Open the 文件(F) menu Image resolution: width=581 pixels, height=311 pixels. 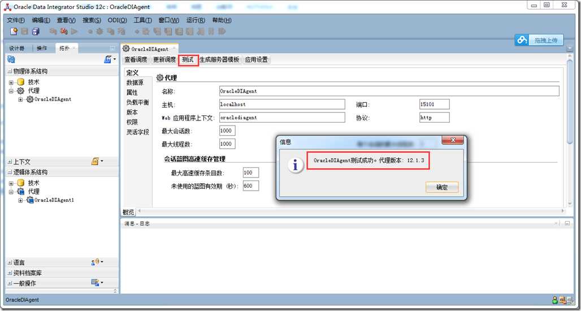tap(16, 20)
